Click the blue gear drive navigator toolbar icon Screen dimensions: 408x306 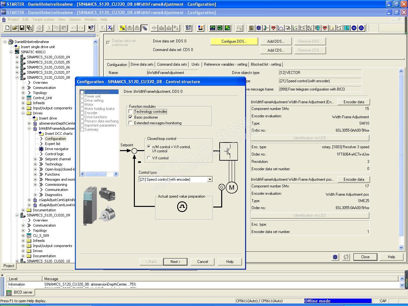point(259,28)
